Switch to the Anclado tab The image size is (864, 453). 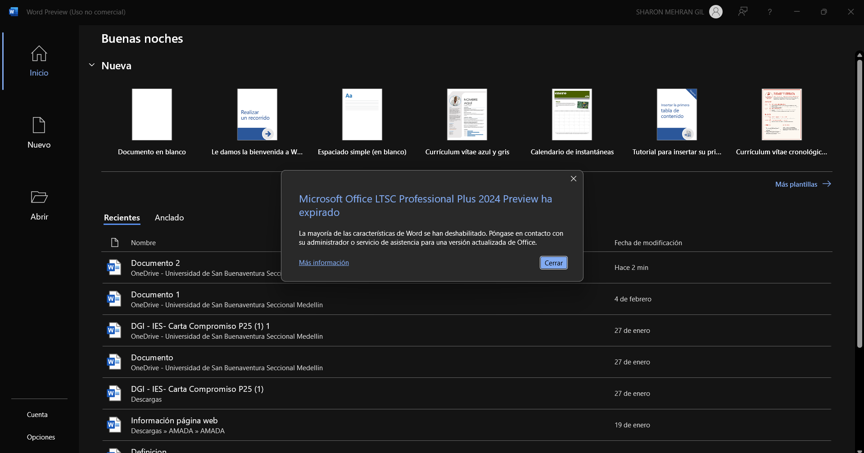[x=169, y=218]
